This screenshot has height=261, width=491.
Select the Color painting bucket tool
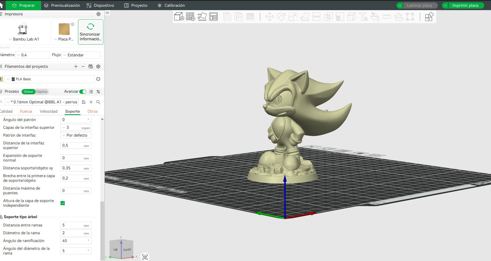click(x=375, y=17)
